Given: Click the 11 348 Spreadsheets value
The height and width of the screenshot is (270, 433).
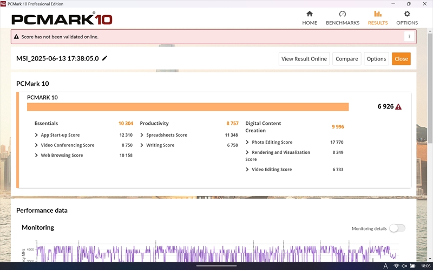Looking at the screenshot, I should tap(231, 135).
